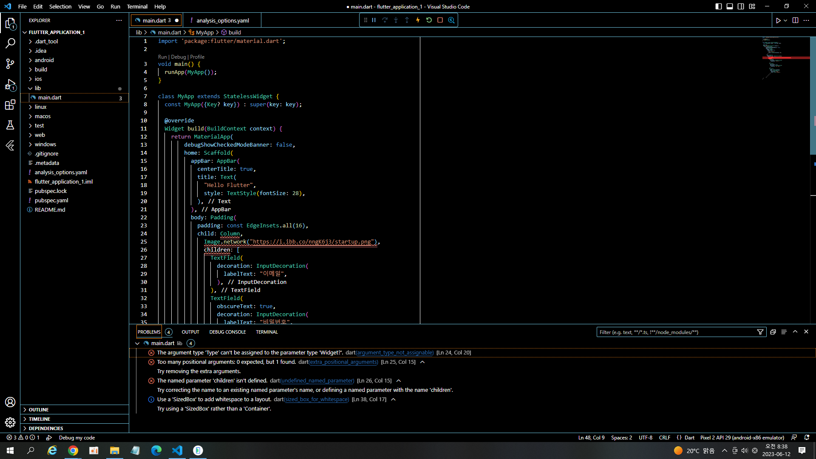Switch to analysis_options.yaml tab
This screenshot has height=459, width=816.
pyautogui.click(x=222, y=20)
